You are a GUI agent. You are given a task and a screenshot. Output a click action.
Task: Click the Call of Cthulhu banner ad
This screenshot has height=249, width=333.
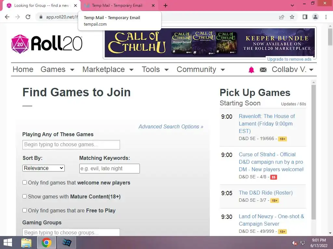click(210, 43)
